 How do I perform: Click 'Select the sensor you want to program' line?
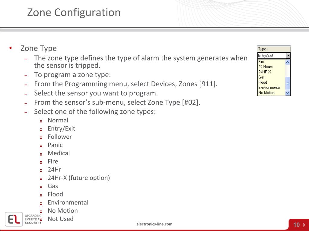coord(96,93)
